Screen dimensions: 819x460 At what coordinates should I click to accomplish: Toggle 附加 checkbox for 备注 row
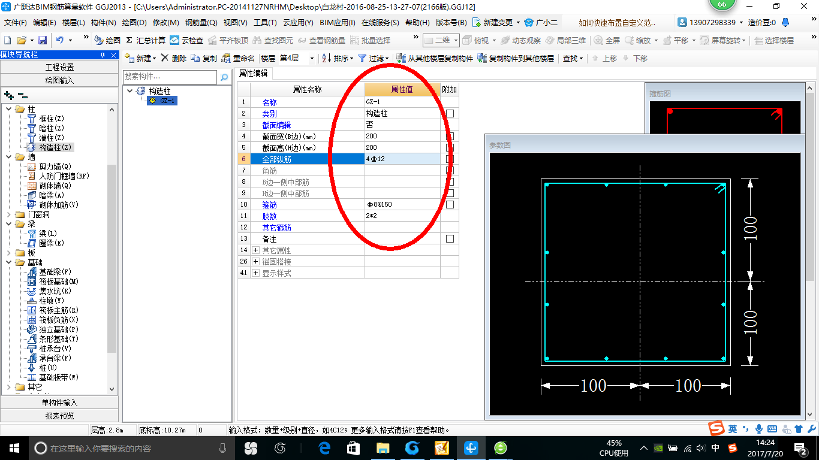[450, 238]
